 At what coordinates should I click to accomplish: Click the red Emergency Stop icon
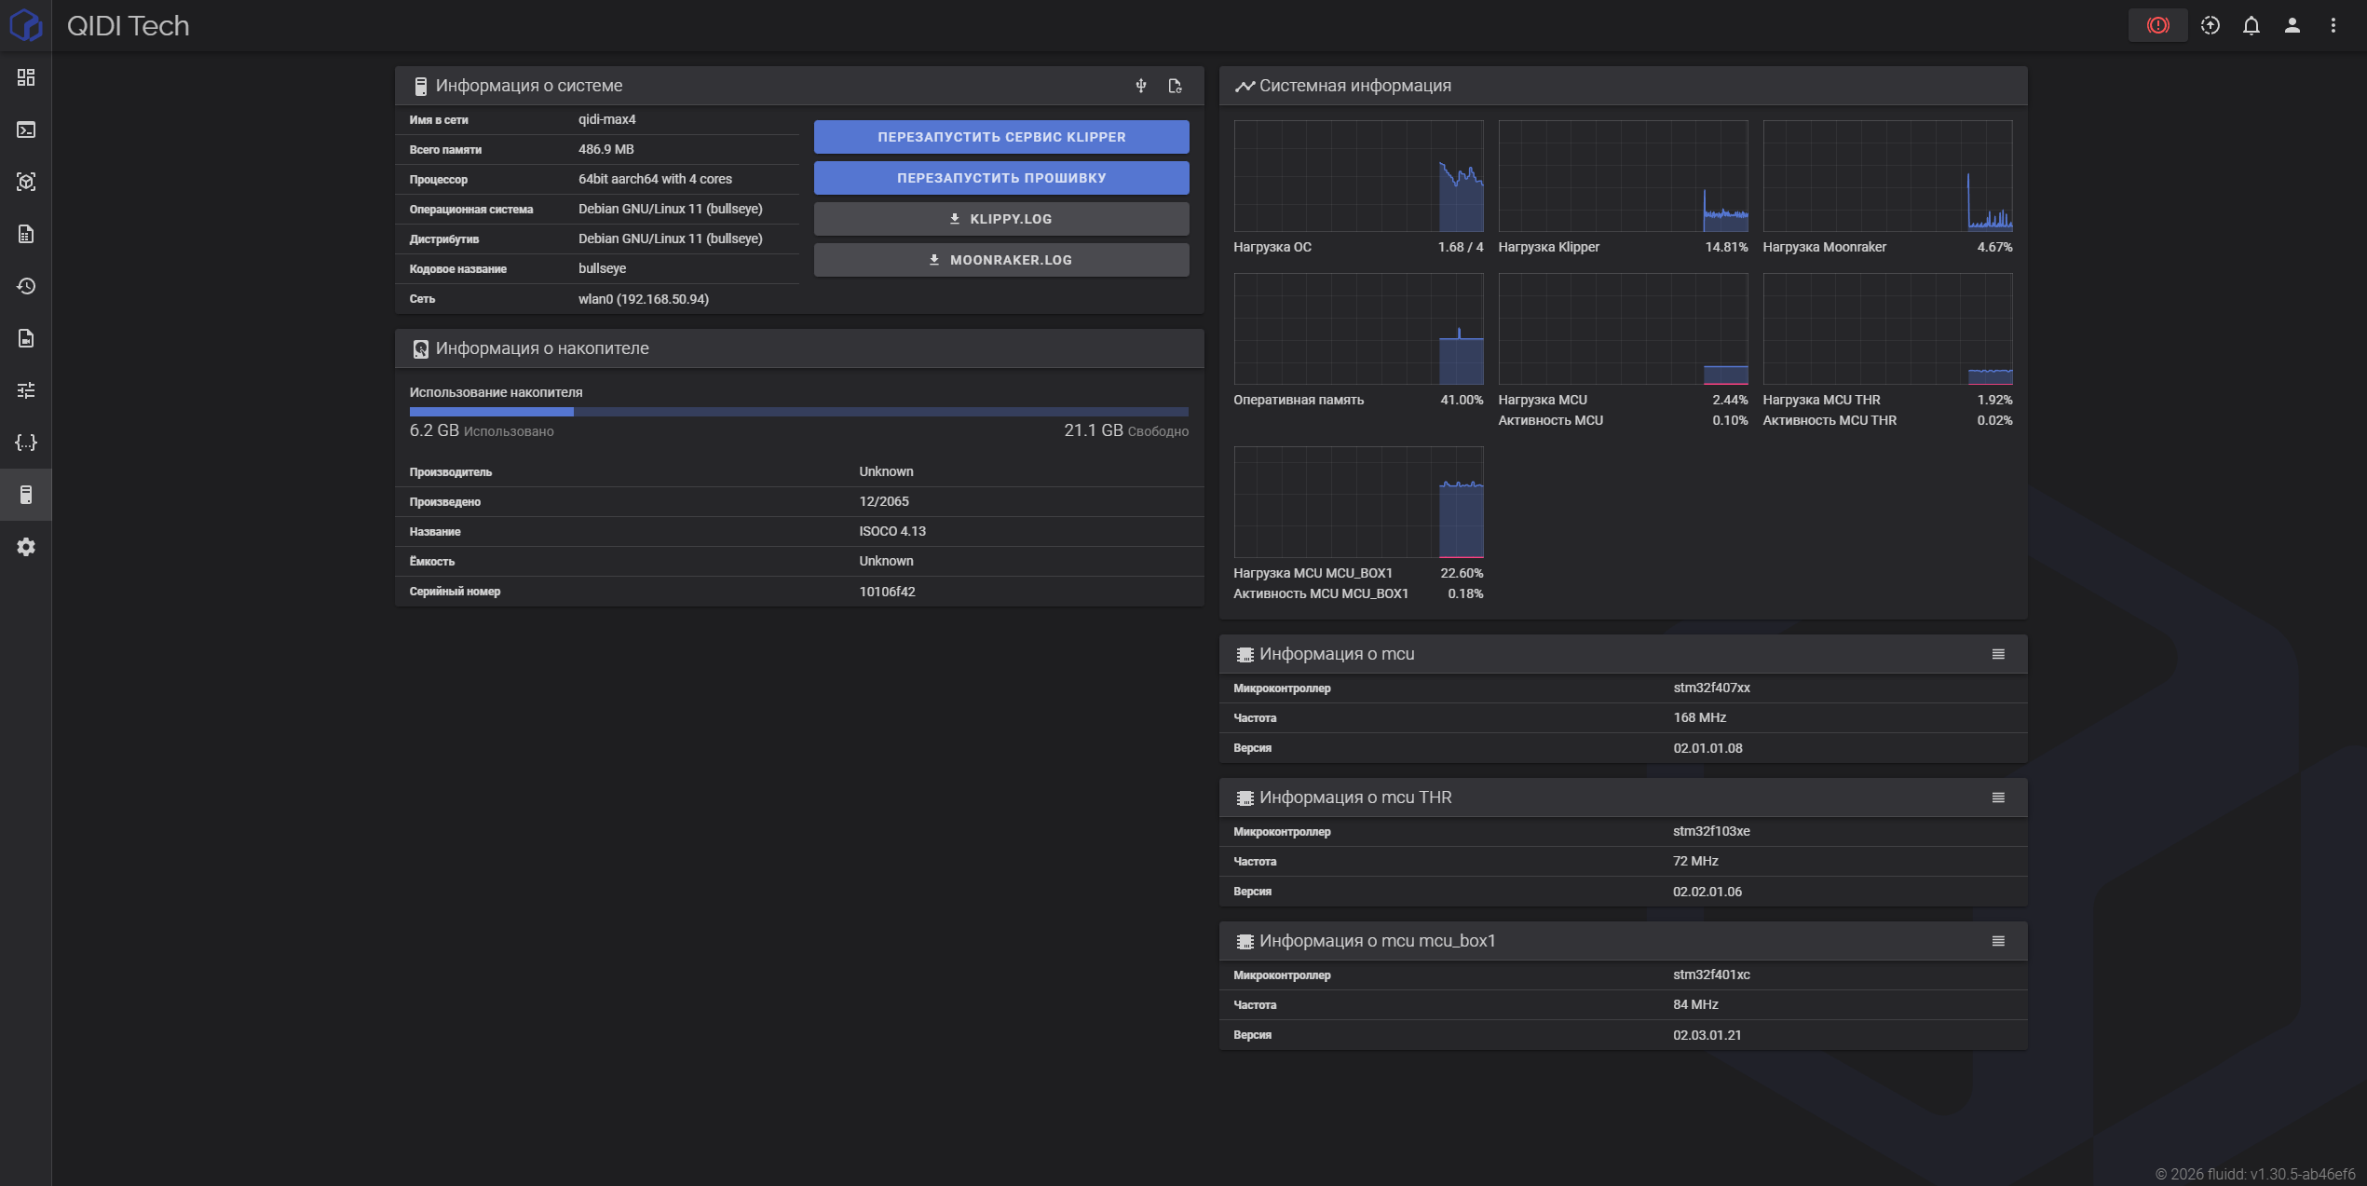pyautogui.click(x=2157, y=25)
